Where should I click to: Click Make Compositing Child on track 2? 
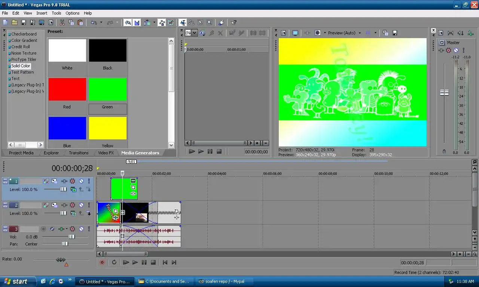[89, 213]
